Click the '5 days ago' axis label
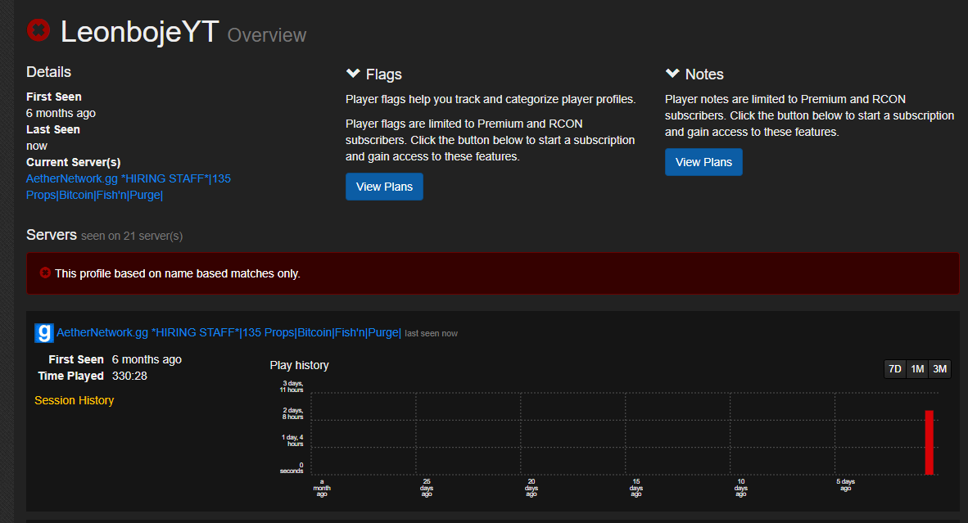 tap(846, 485)
